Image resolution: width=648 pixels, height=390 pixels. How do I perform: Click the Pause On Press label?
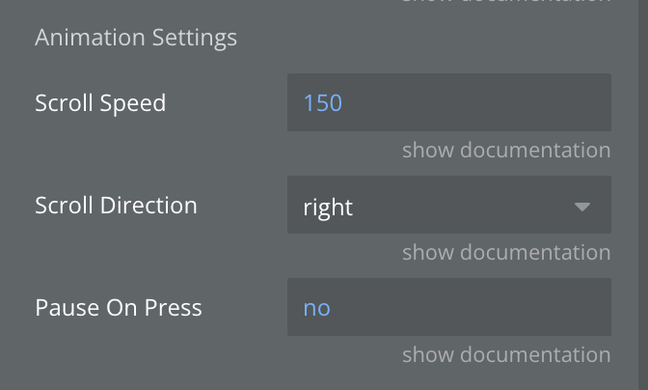[119, 308]
